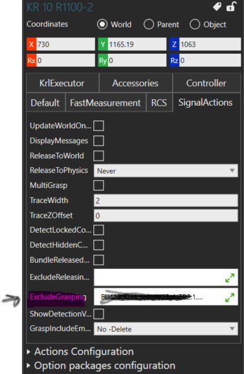
Task: Open the RCS tab
Action: (159, 102)
